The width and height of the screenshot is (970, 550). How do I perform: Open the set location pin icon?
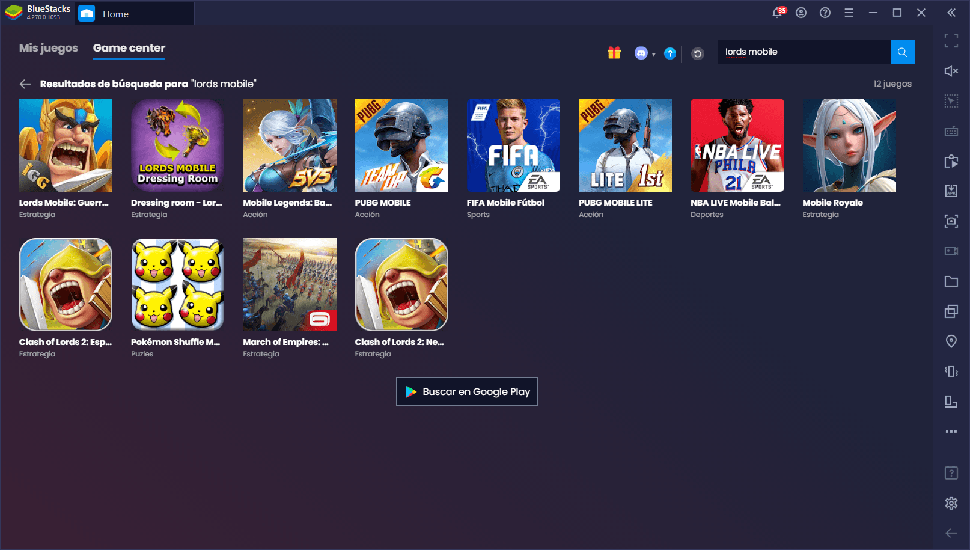(x=951, y=341)
